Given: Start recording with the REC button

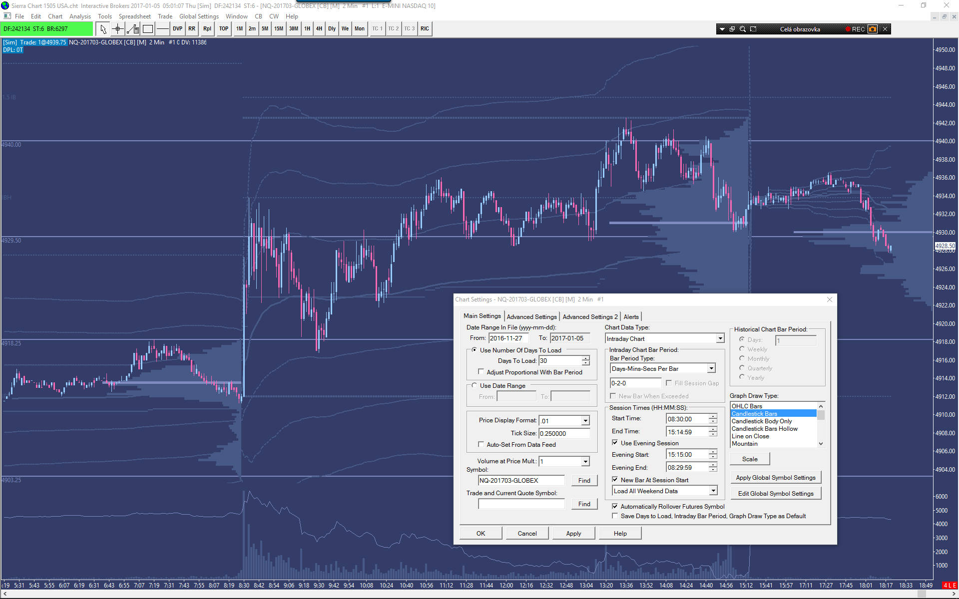Looking at the screenshot, I should (855, 29).
